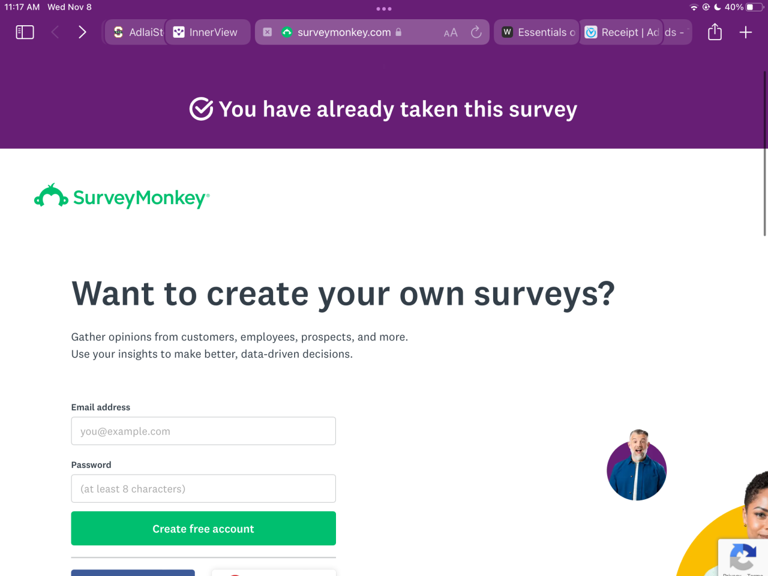Switch to the Essentials tab
Viewport: 768px width, 576px height.
538,32
